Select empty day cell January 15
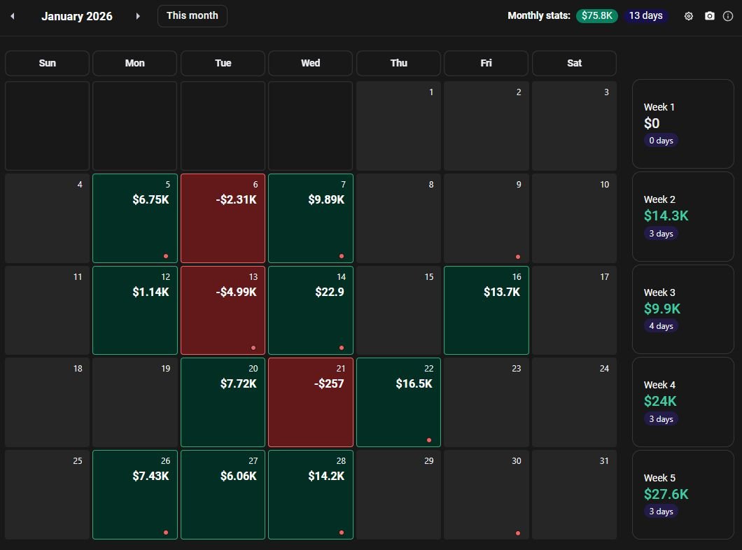 pyautogui.click(x=398, y=310)
